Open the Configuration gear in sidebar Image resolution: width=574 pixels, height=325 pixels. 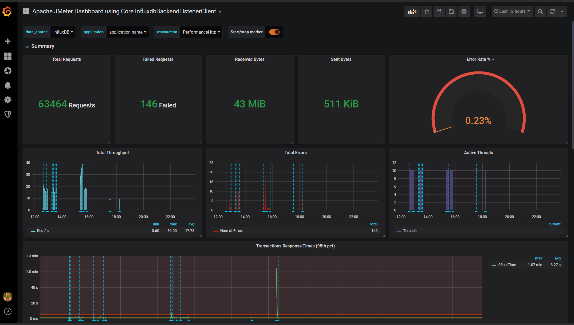[x=8, y=100]
